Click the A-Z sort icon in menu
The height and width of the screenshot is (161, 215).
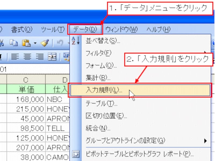click(76, 41)
